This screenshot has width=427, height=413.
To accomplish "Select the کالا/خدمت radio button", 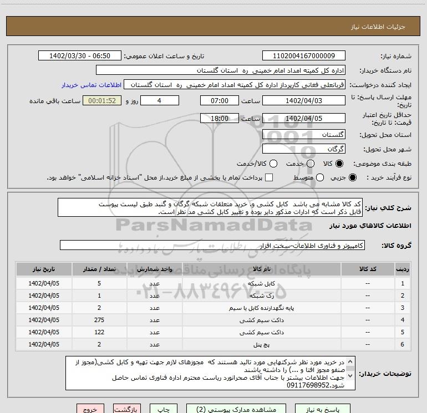I will click(x=273, y=164).
